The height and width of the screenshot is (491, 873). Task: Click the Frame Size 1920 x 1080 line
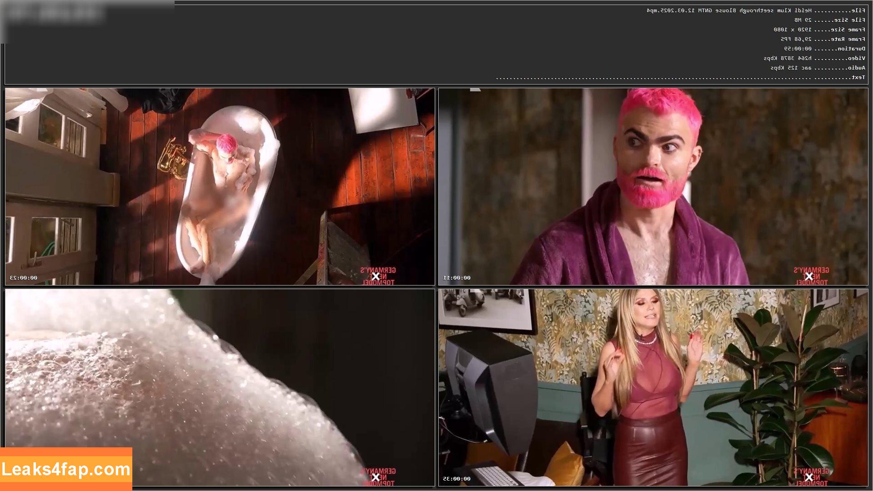point(819,30)
